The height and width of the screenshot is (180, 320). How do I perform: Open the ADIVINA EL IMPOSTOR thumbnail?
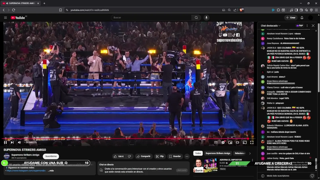205,165
